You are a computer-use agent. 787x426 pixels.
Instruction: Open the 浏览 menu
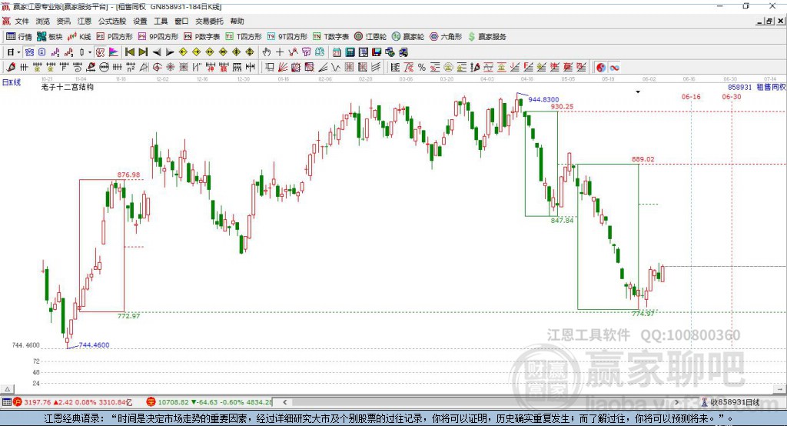coord(43,21)
